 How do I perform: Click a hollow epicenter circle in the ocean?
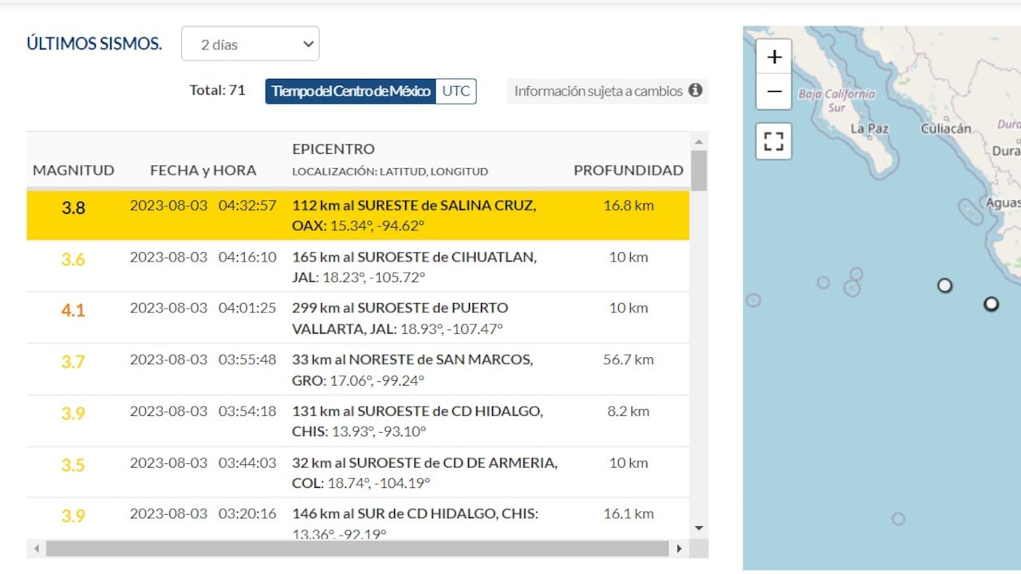(x=823, y=282)
